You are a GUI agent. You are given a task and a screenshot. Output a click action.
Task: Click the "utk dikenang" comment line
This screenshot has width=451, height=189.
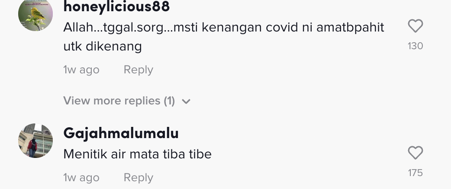[x=103, y=46]
